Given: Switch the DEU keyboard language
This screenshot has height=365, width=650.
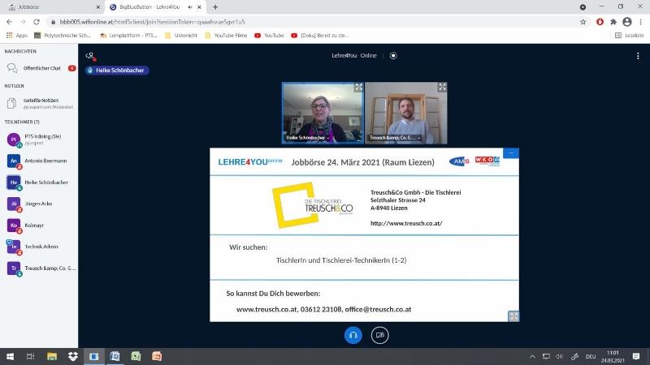Looking at the screenshot, I should [591, 357].
